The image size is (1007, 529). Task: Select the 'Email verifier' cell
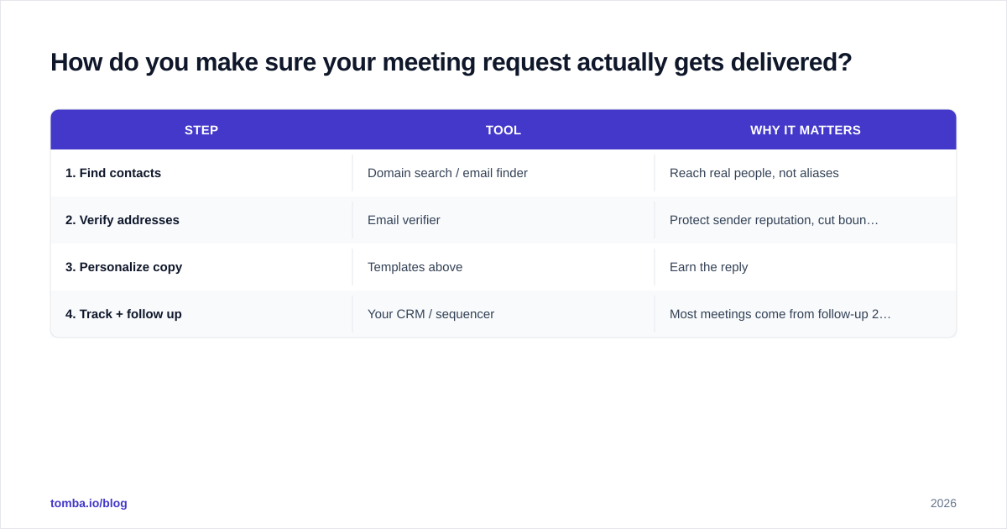503,220
